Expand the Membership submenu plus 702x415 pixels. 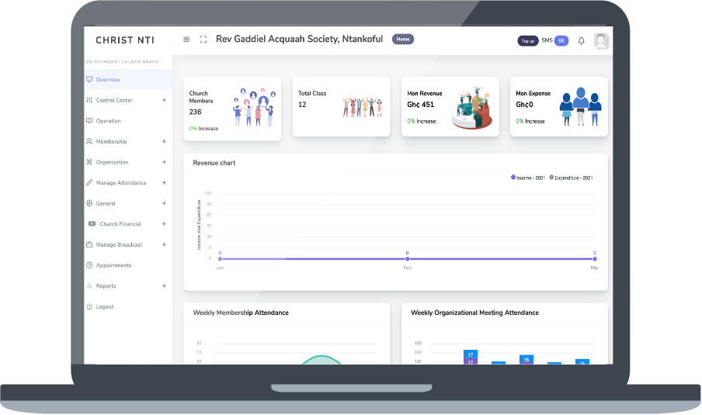[164, 141]
